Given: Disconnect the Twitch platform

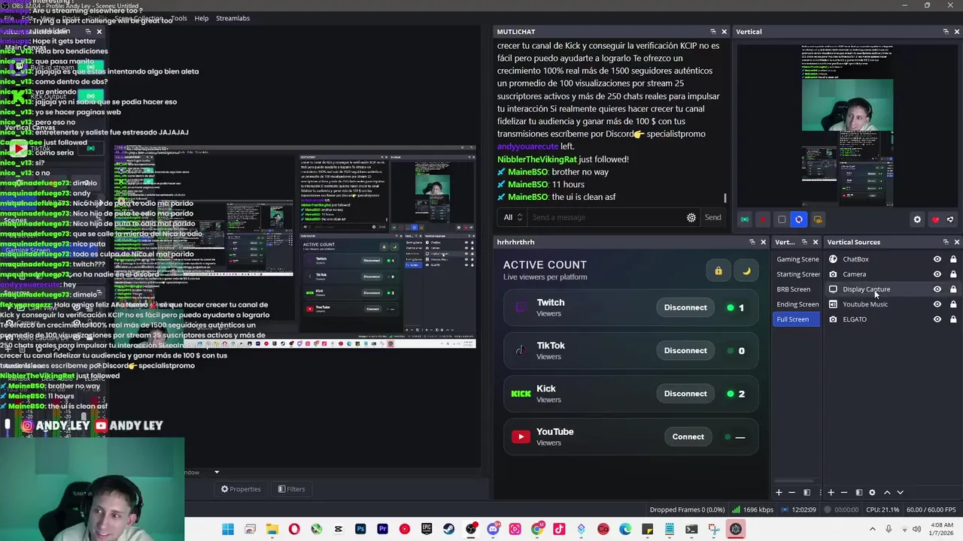Looking at the screenshot, I should coord(685,307).
